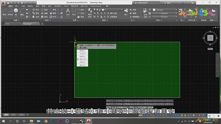Toggle layer lock padlock icon
This screenshot has width=221, height=124.
100,10
